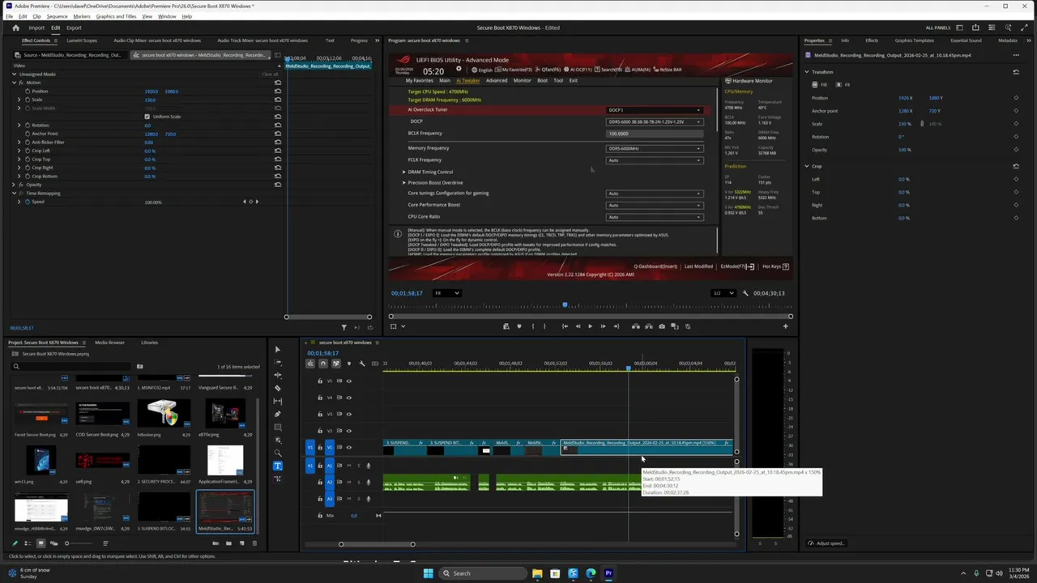This screenshot has width=1037, height=583.
Task: Open the program monitor button editor plus
Action: tap(785, 326)
